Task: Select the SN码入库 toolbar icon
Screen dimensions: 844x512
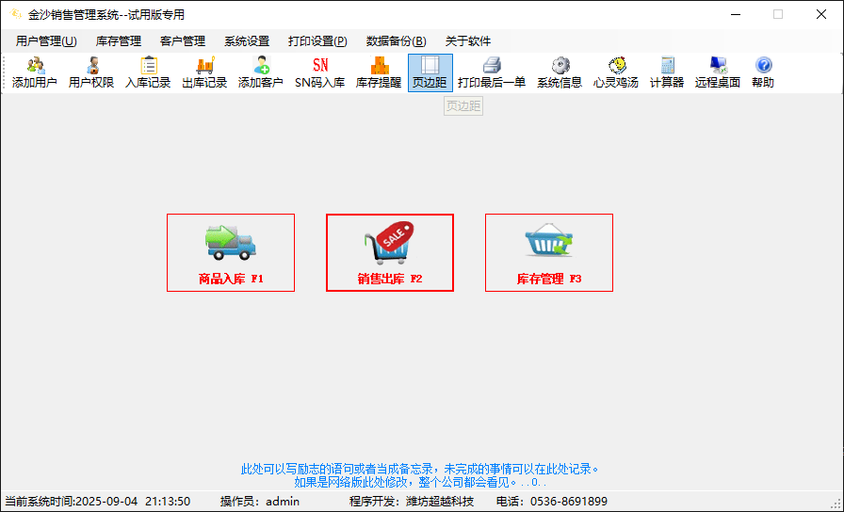Action: point(320,72)
